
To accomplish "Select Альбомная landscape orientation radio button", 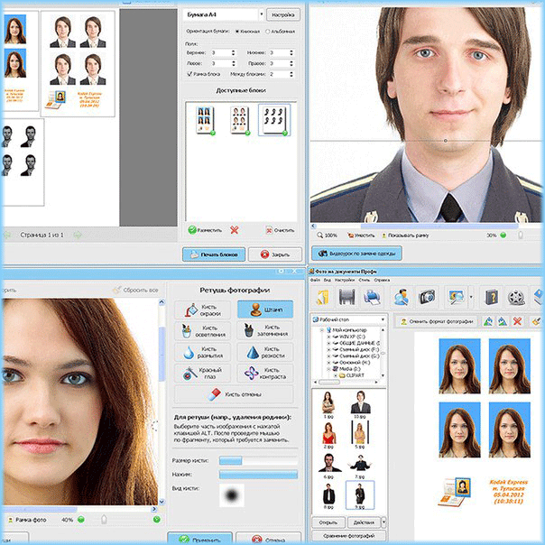I will (x=268, y=32).
